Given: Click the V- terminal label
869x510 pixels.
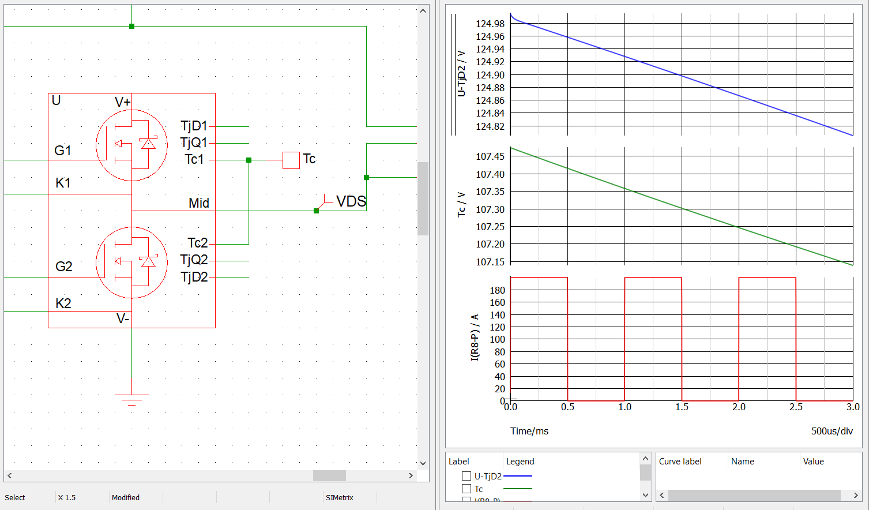Looking at the screenshot, I should coord(123,318).
